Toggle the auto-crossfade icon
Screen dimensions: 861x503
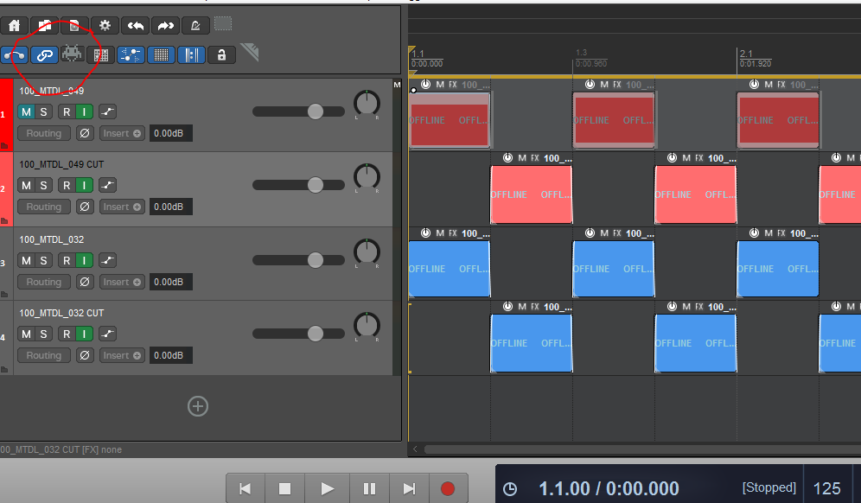click(x=15, y=55)
